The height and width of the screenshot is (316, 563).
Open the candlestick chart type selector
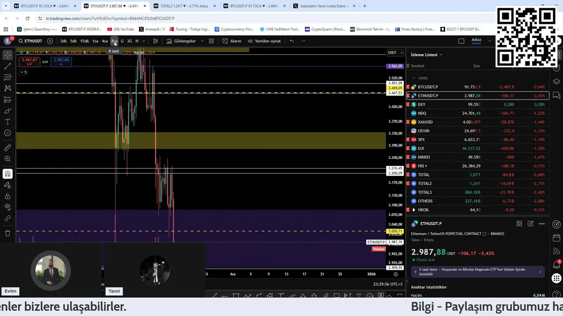tap(155, 41)
